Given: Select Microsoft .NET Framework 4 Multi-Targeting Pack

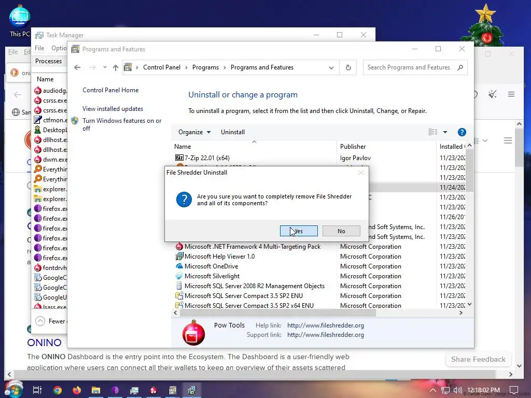Looking at the screenshot, I should 253,246.
